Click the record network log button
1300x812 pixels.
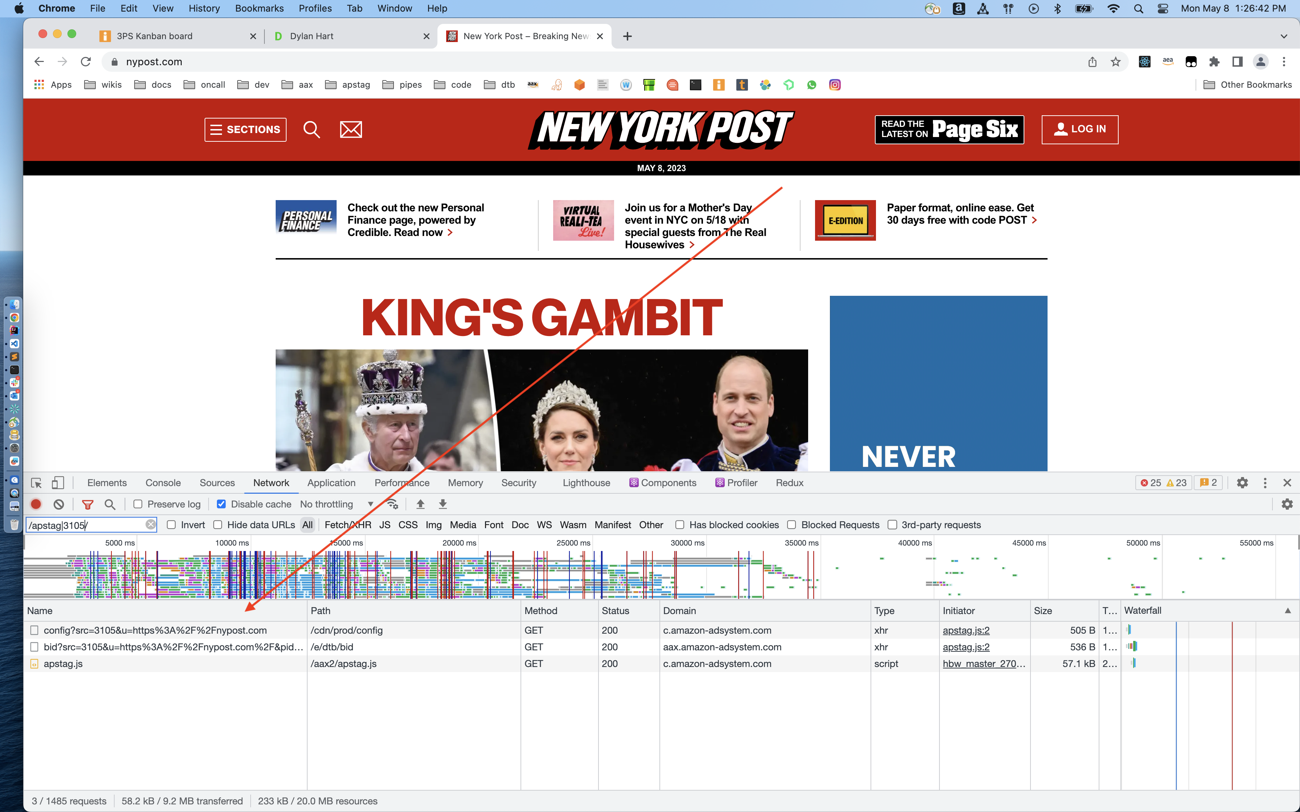coord(36,504)
